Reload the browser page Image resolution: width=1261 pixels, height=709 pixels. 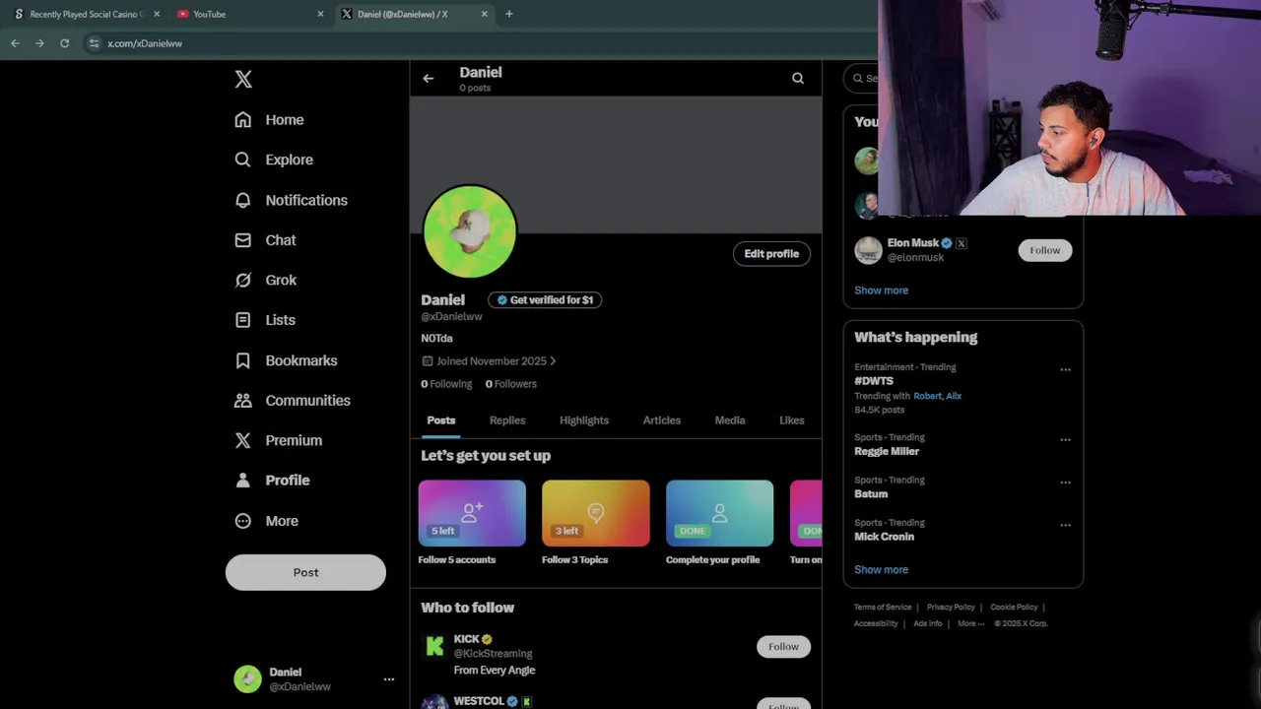coord(64,43)
